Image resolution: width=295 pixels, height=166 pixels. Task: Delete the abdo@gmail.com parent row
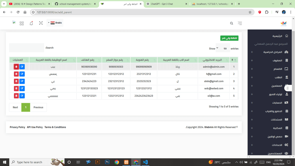coord(16,81)
